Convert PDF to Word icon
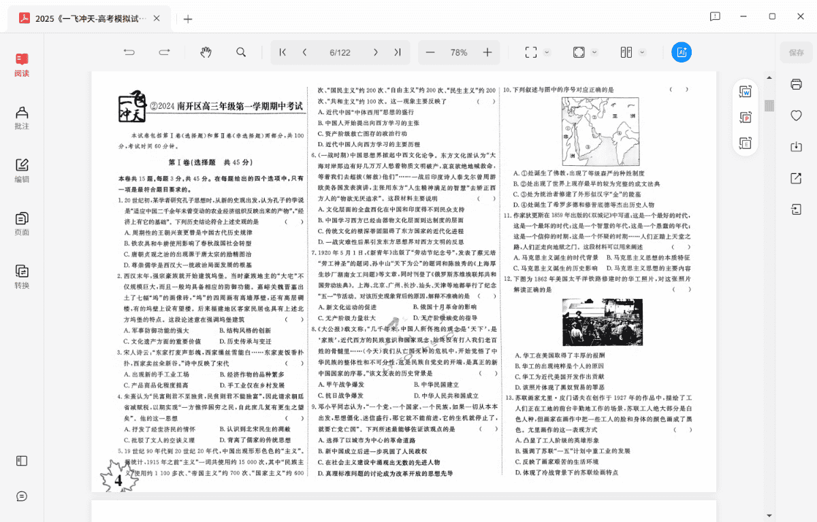The height and width of the screenshot is (522, 817). (746, 92)
